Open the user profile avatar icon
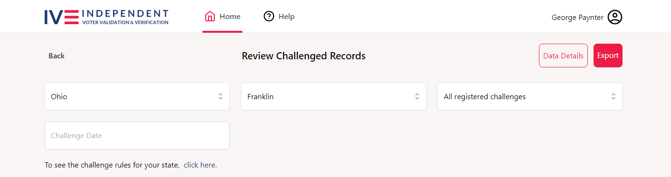Screen dimensions: 671x177 click(x=615, y=17)
